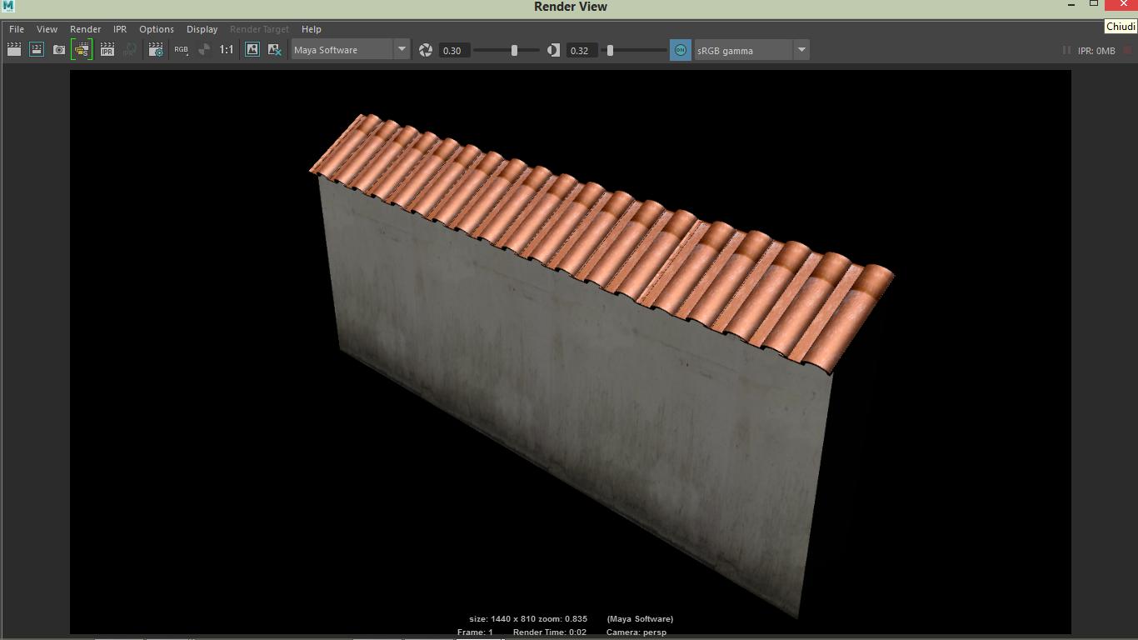Click the Keep Image icon

coord(252,50)
